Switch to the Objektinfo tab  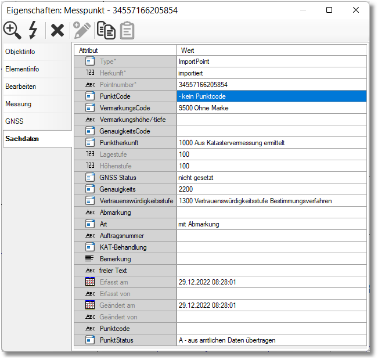37,52
